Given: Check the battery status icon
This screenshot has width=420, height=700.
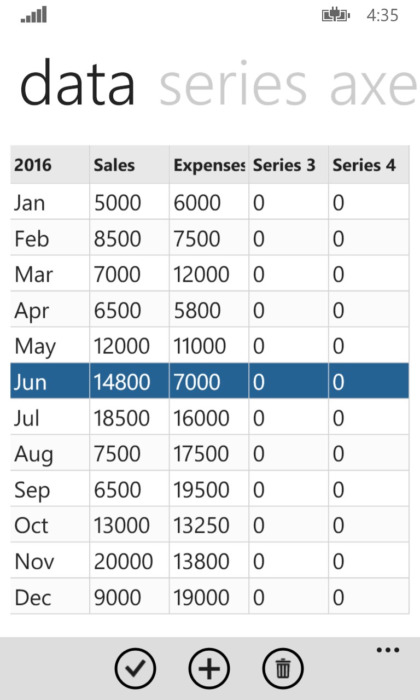Looking at the screenshot, I should [335, 15].
